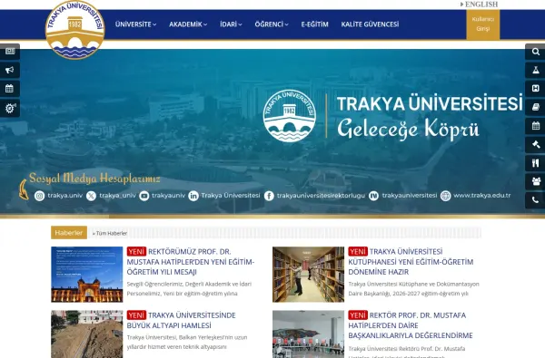Open the YouTube icon for trakyauniv

pos(144,196)
